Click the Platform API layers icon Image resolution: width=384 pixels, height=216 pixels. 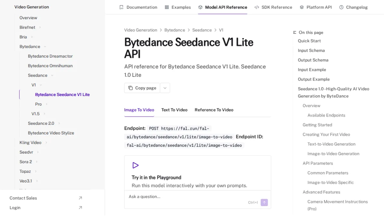point(302,7)
